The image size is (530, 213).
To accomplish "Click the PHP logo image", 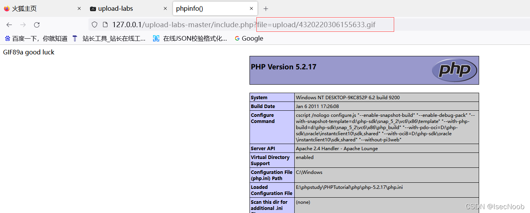I will pos(454,70).
